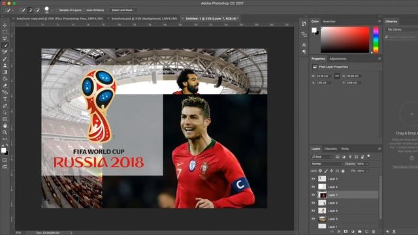Hide Layer 2 using its eye icon
Viewport: 418px width, 235px height.
[x=313, y=179]
